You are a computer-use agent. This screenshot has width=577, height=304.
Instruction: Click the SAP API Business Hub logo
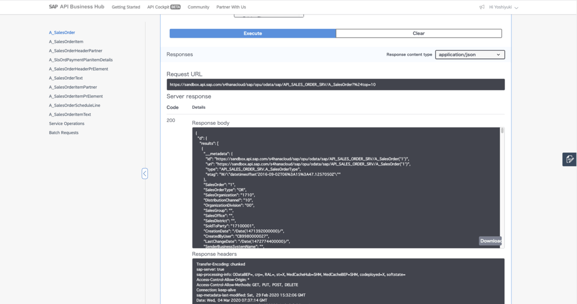(x=76, y=7)
